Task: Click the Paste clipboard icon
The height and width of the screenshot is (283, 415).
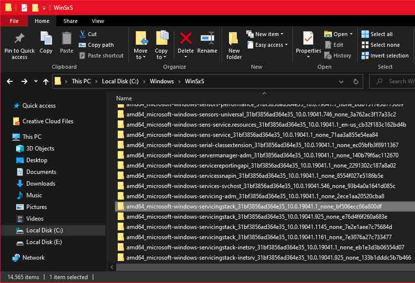Action: tap(66, 39)
